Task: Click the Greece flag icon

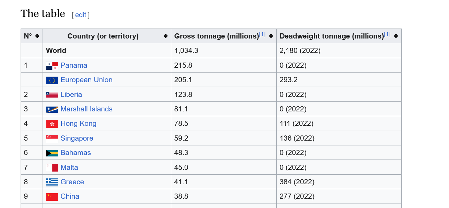Action: pos(52,182)
